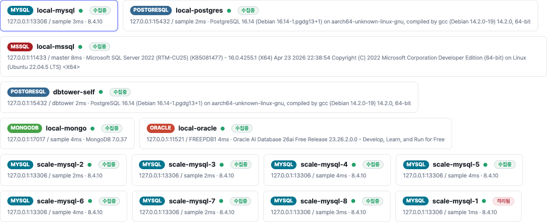The width and height of the screenshot is (547, 222).
Task: Click the ORACLE type badge
Action: [x=160, y=128]
